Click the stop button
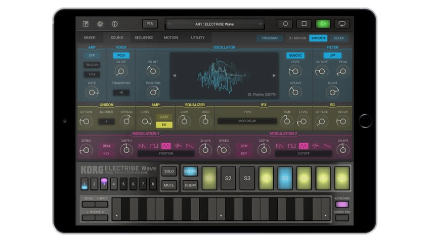430x242 pixels. coord(304,24)
